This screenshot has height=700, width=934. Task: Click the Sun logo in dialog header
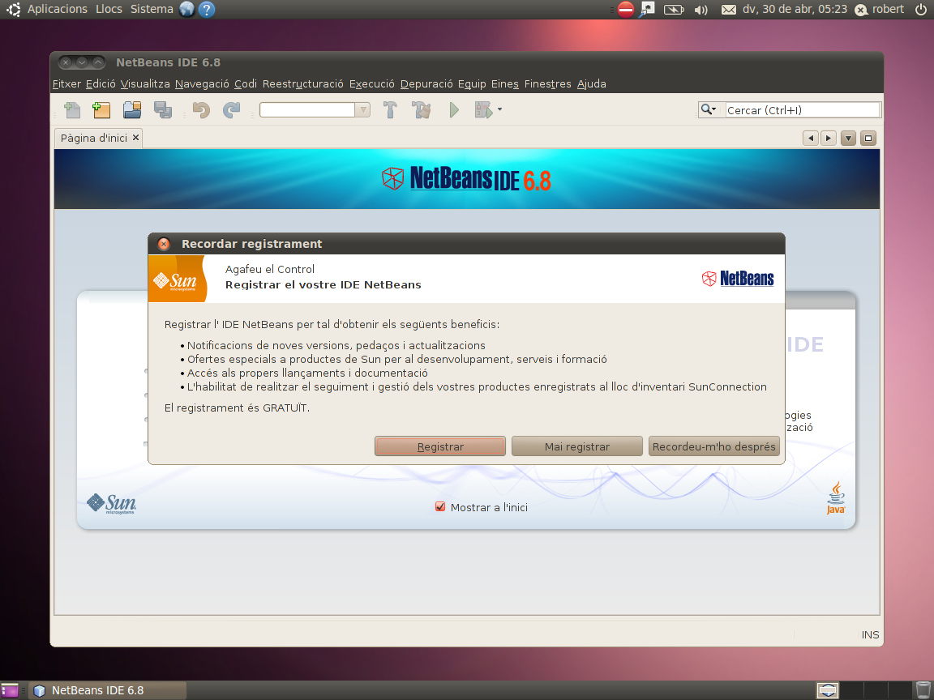(x=177, y=279)
